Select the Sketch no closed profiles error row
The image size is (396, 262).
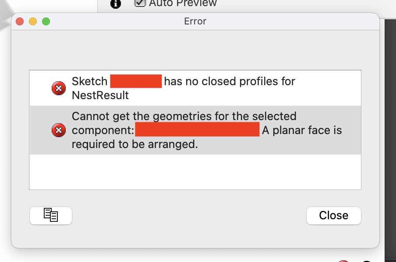point(195,88)
